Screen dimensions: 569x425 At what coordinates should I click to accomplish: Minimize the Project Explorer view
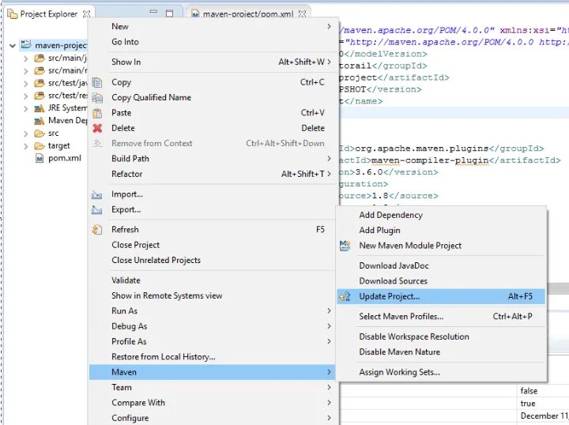[x=153, y=12]
